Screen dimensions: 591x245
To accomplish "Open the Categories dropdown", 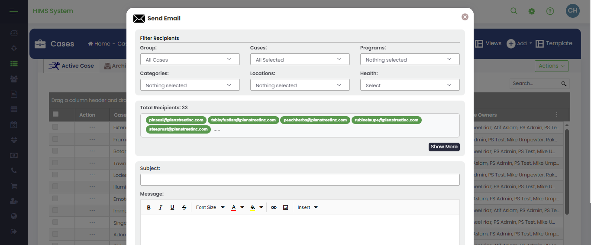I will click(190, 85).
